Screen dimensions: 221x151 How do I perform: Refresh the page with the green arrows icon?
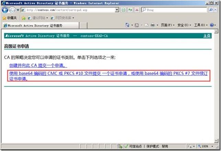[x=130, y=10]
